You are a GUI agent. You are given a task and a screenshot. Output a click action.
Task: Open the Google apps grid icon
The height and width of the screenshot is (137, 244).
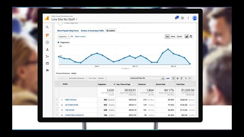pyautogui.click(x=182, y=18)
